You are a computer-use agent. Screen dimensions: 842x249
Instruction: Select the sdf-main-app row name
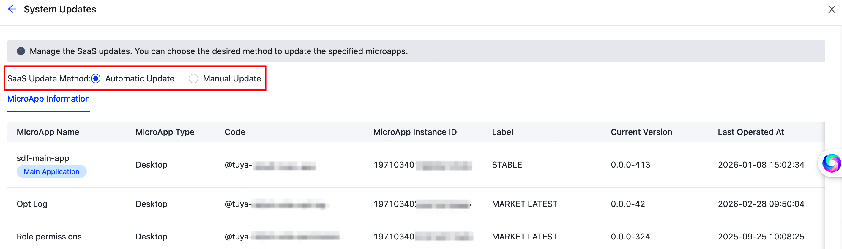coord(43,158)
